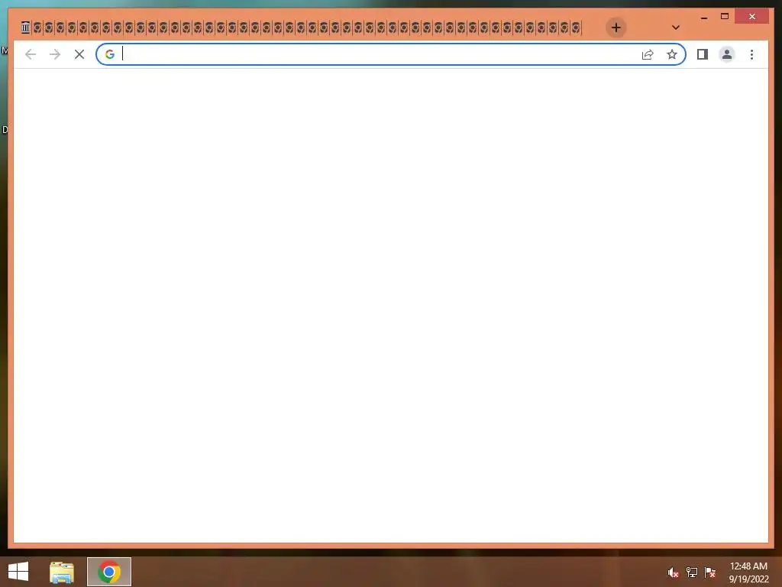Open the Chrome three-dot menu
Image resolution: width=782 pixels, height=587 pixels.
(751, 54)
